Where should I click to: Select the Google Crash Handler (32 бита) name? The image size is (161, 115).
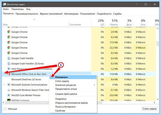pyautogui.click(x=28, y=64)
